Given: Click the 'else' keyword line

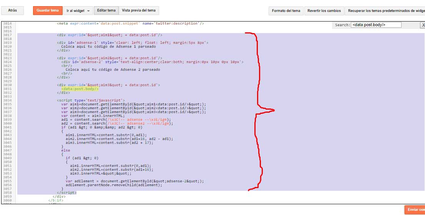Looking at the screenshot, I should pos(66,150).
